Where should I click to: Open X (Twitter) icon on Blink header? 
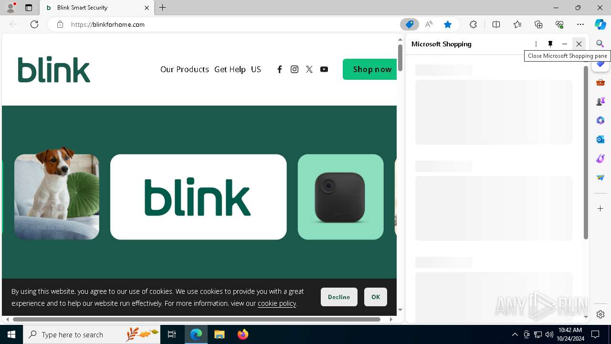point(309,69)
